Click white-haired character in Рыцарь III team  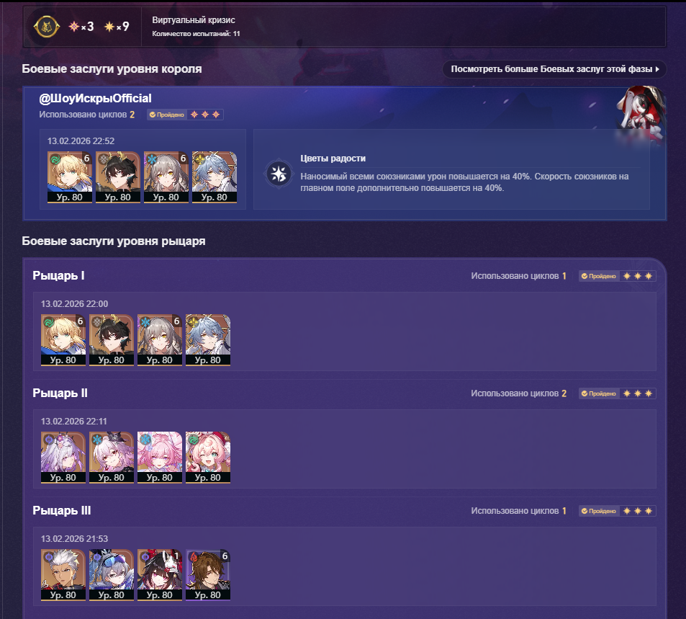pyautogui.click(x=63, y=575)
